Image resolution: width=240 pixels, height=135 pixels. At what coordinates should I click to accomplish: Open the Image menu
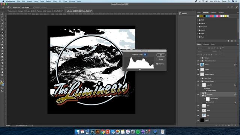click(x=29, y=1)
